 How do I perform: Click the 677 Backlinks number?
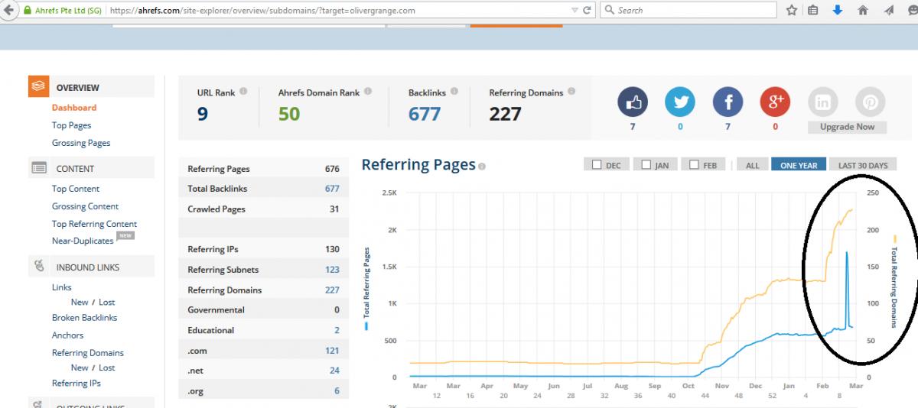[x=425, y=114]
